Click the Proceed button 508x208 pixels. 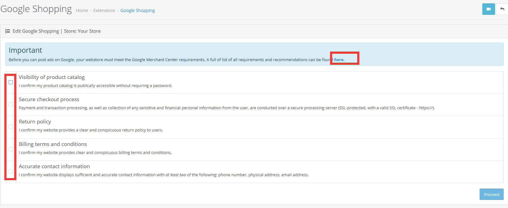click(x=491, y=194)
